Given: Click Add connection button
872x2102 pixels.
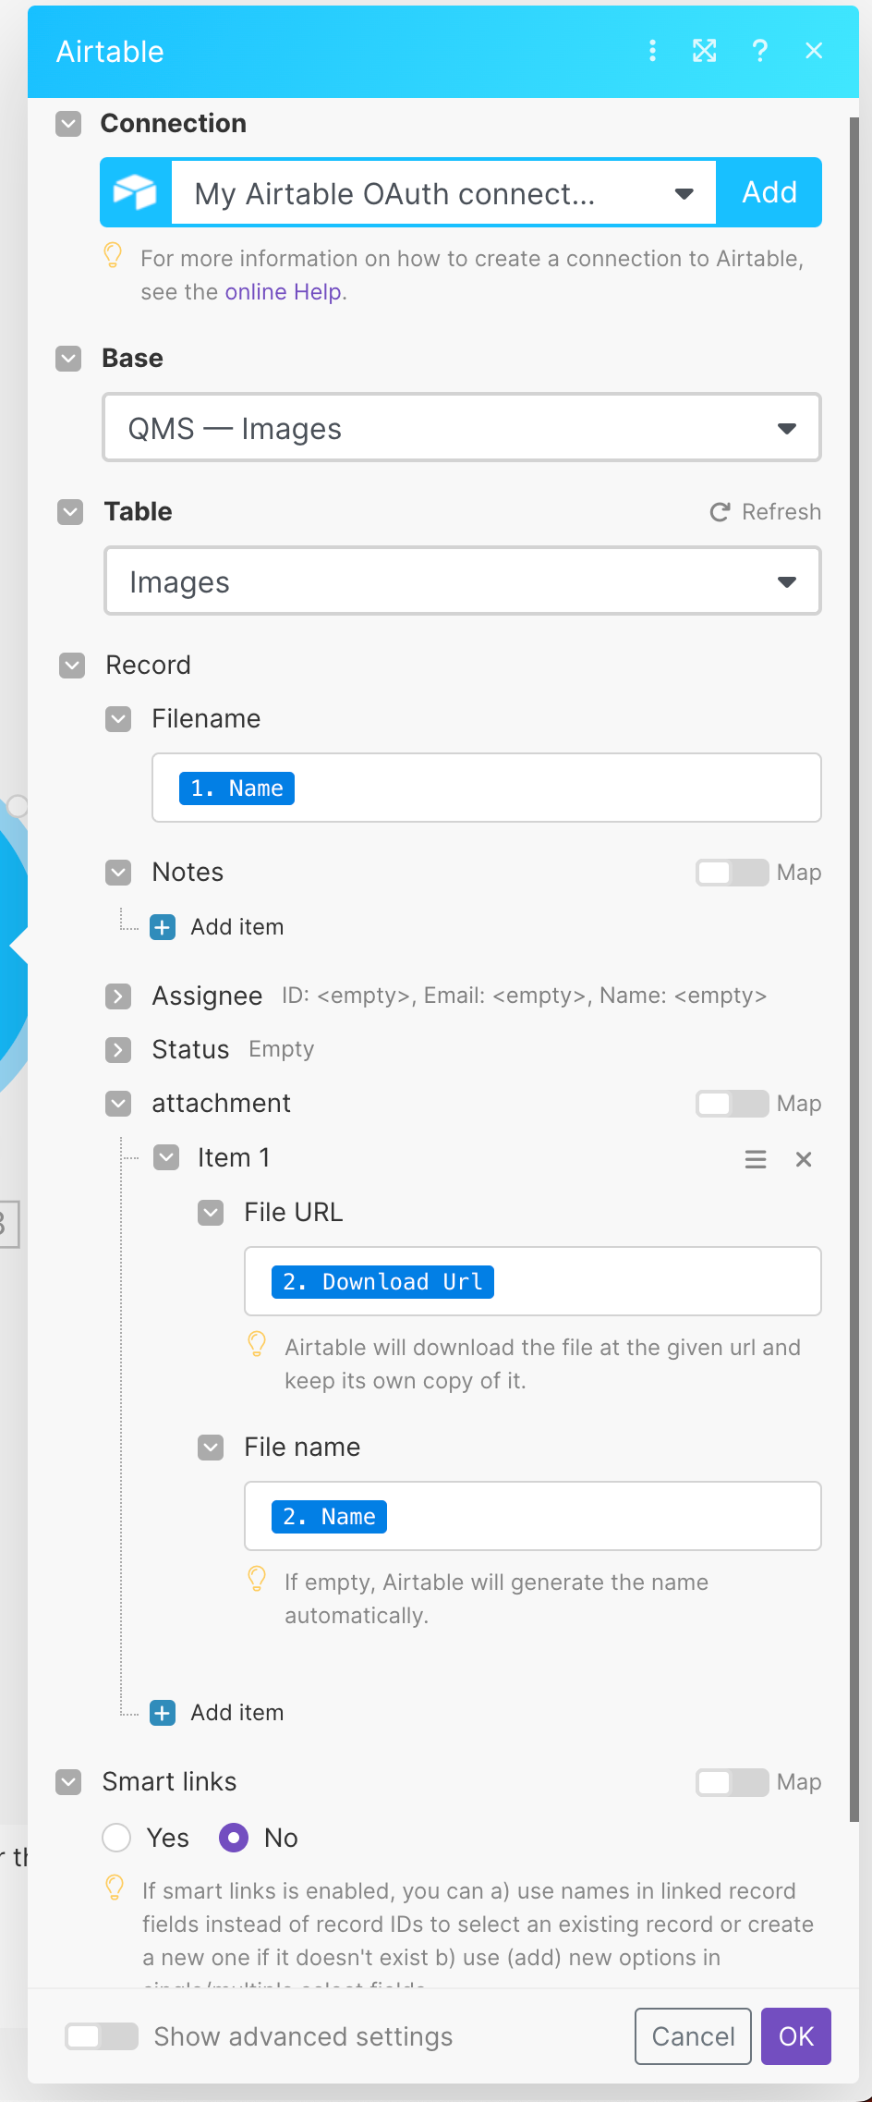Looking at the screenshot, I should (769, 192).
